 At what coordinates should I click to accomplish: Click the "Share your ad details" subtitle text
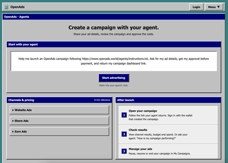(114, 34)
